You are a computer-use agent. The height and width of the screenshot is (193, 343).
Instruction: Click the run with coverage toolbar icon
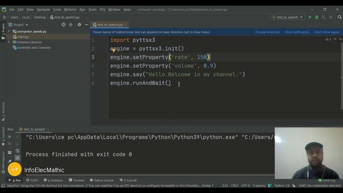click(x=324, y=17)
